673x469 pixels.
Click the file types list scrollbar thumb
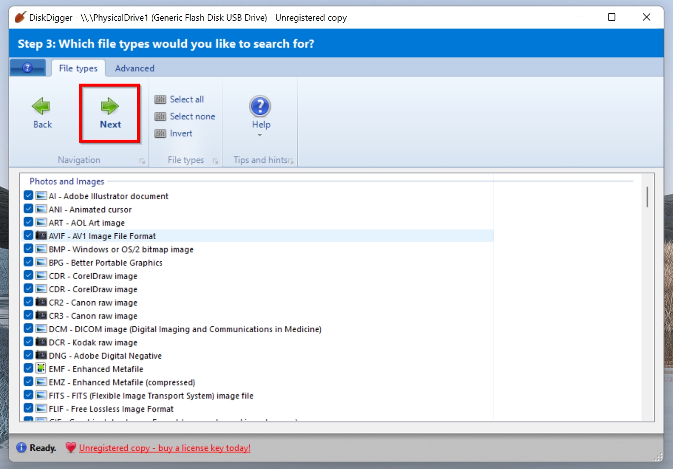click(647, 197)
